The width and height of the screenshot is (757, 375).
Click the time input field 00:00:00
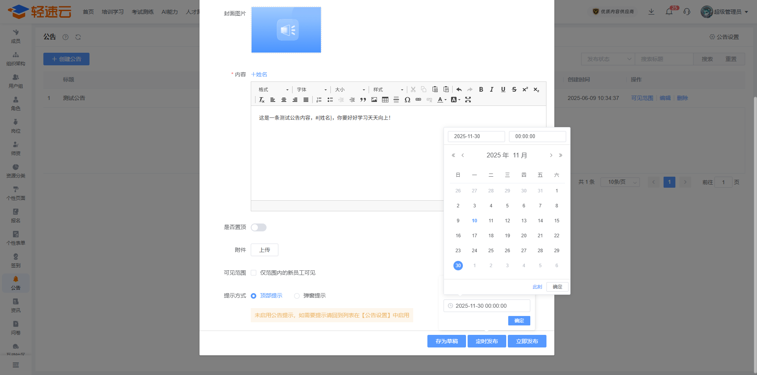pyautogui.click(x=537, y=137)
